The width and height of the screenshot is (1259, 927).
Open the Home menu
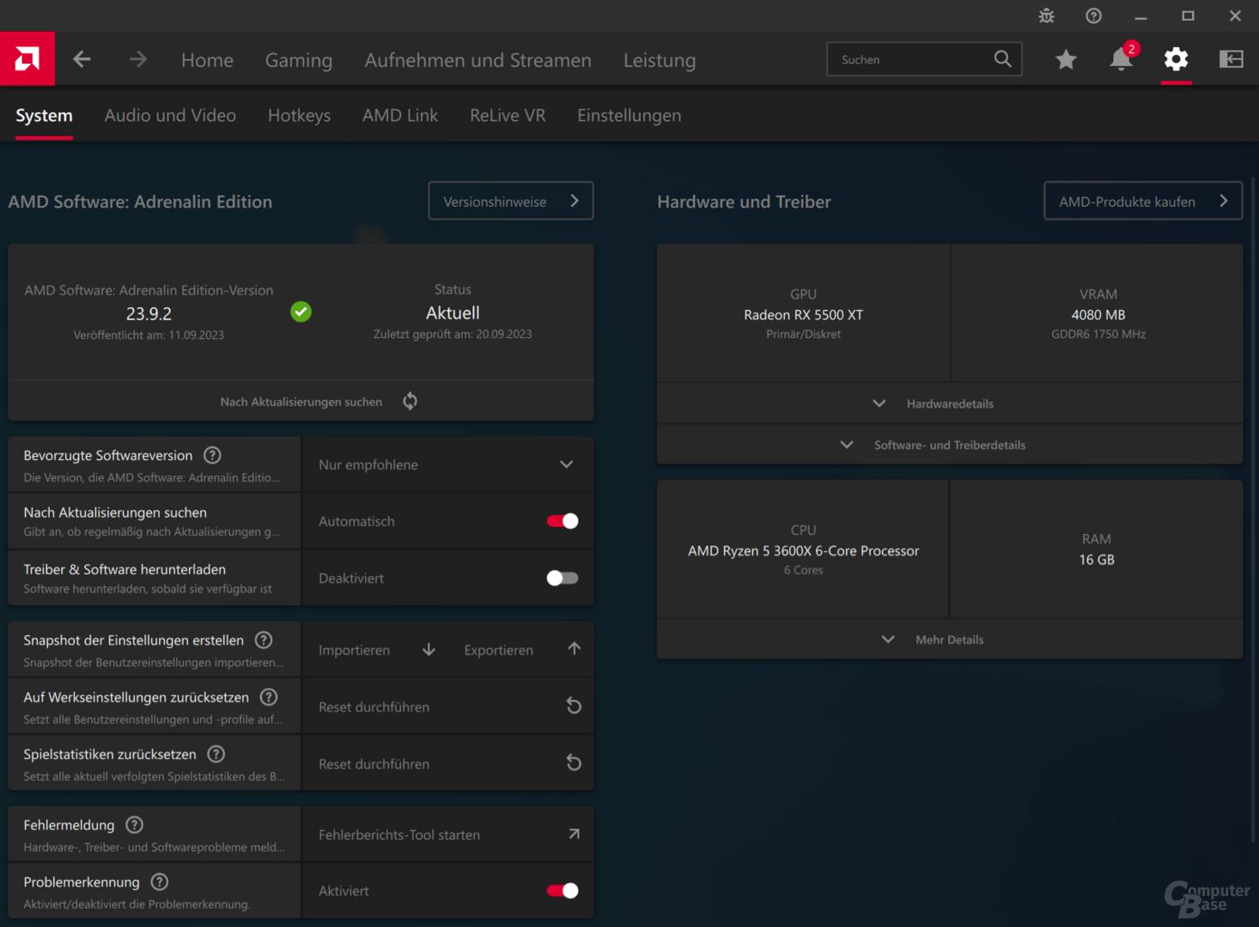click(207, 60)
